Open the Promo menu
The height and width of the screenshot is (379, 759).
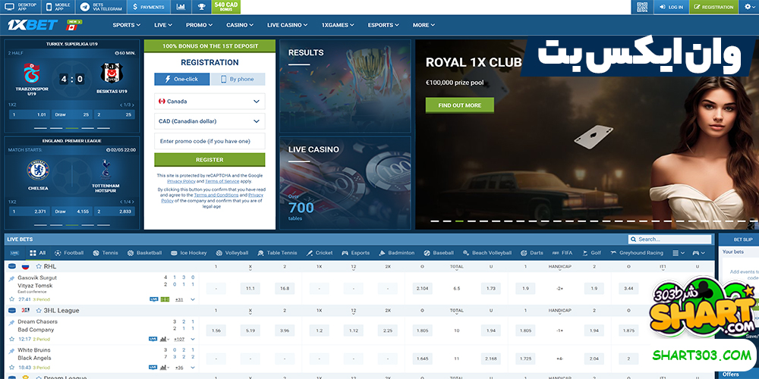[199, 25]
